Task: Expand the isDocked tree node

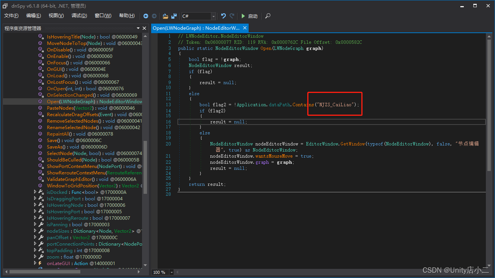Action: [x=35, y=192]
